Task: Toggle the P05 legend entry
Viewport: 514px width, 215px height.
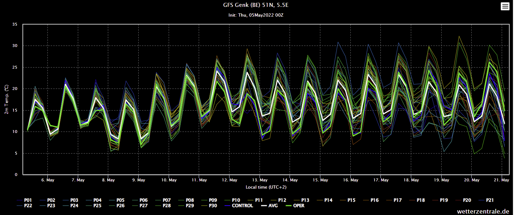Action: point(117,200)
